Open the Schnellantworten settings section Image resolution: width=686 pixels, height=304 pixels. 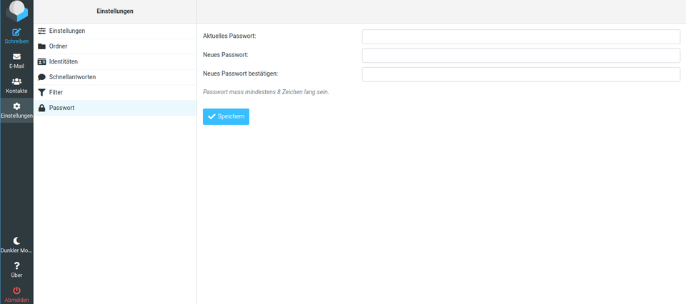115,77
